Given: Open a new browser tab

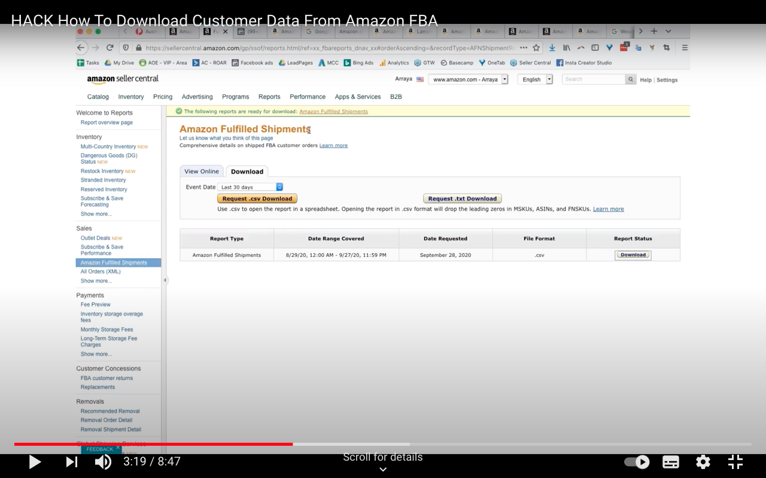Looking at the screenshot, I should 654,31.
